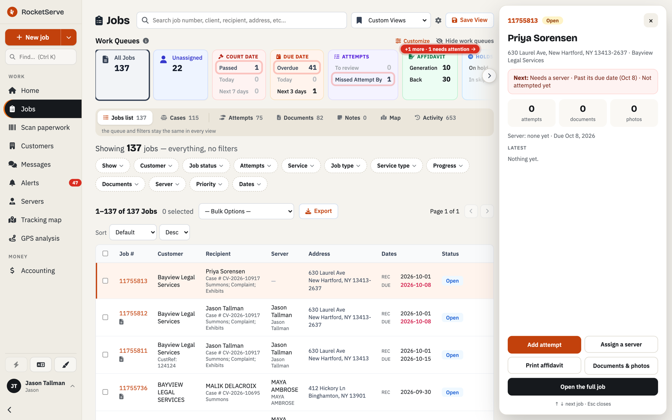
Task: Click the paintbrush theme icon in sidebar
Action: click(66, 365)
